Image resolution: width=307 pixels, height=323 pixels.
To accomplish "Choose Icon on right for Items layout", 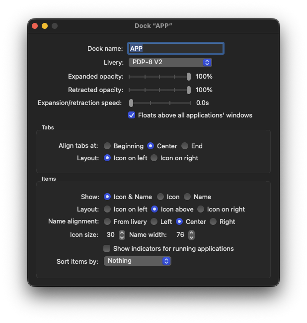I will tap(201, 210).
